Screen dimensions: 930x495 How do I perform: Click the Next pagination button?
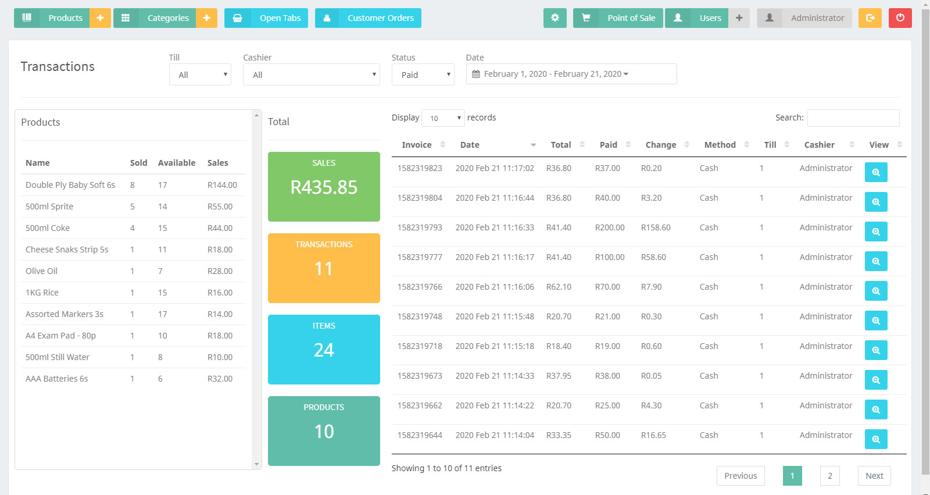[x=874, y=476]
